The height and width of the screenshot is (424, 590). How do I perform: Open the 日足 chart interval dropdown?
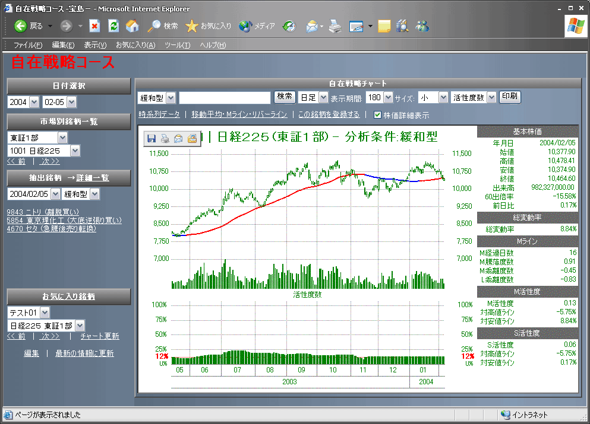pyautogui.click(x=323, y=98)
